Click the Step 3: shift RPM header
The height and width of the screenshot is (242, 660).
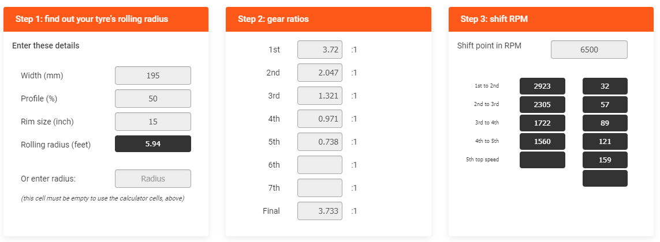tap(551, 19)
